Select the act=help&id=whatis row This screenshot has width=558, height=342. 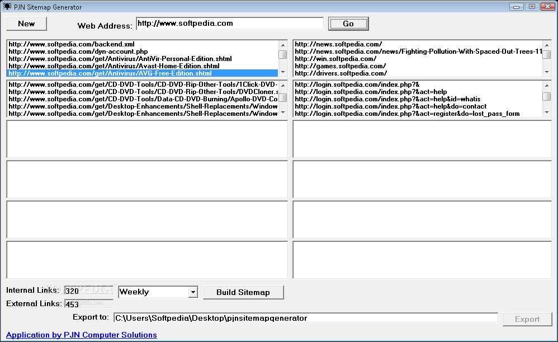[418, 99]
